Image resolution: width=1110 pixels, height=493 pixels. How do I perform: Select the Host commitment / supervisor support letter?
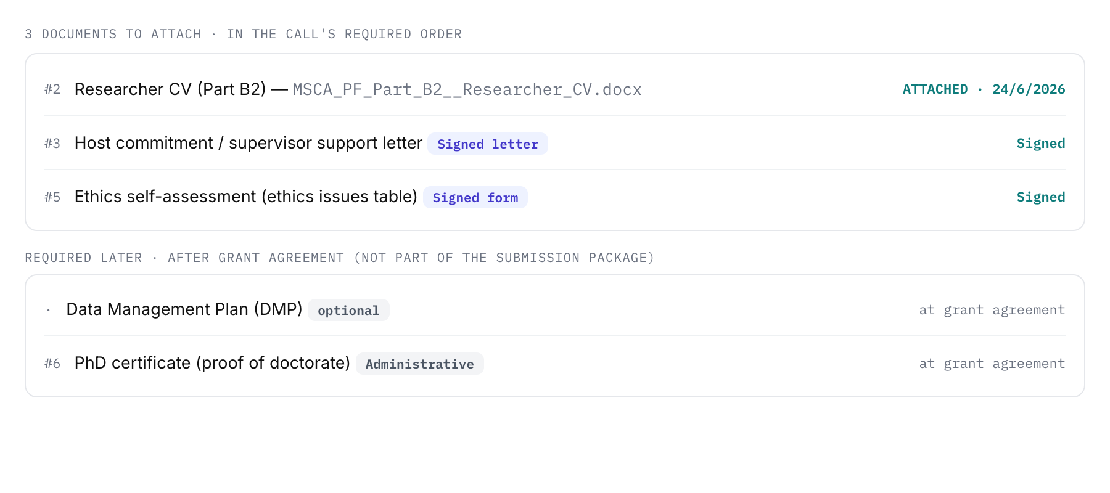[x=249, y=143]
